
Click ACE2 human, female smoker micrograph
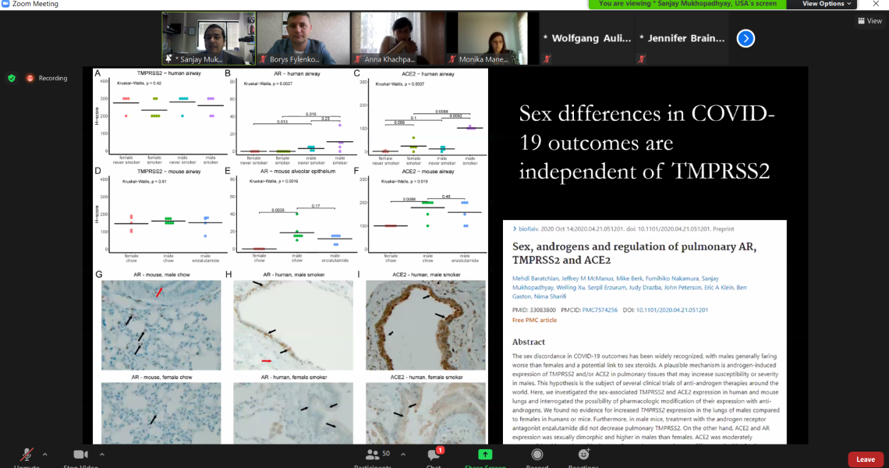coord(426,413)
